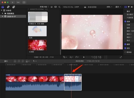Click append clip edit icon
This screenshot has height=98, width=134.
(x=23, y=61)
